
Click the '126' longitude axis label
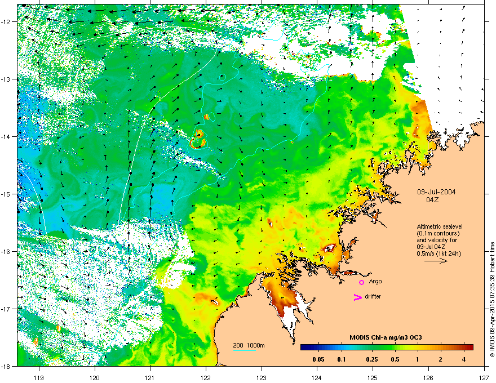click(x=428, y=377)
